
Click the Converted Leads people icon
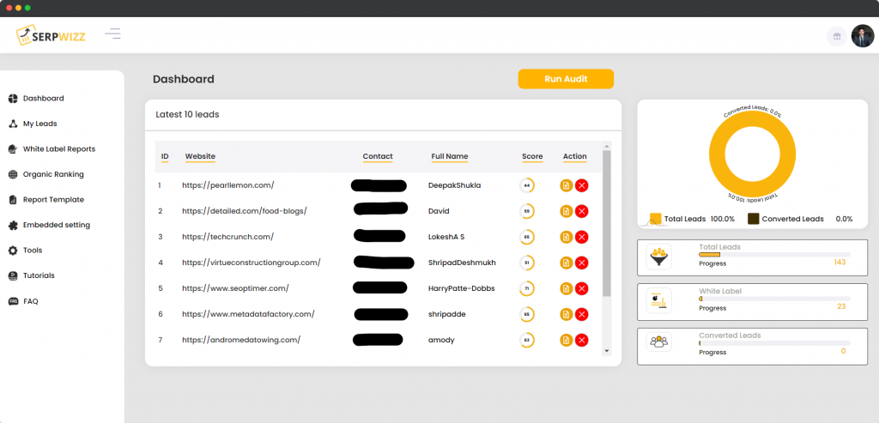pos(659,342)
